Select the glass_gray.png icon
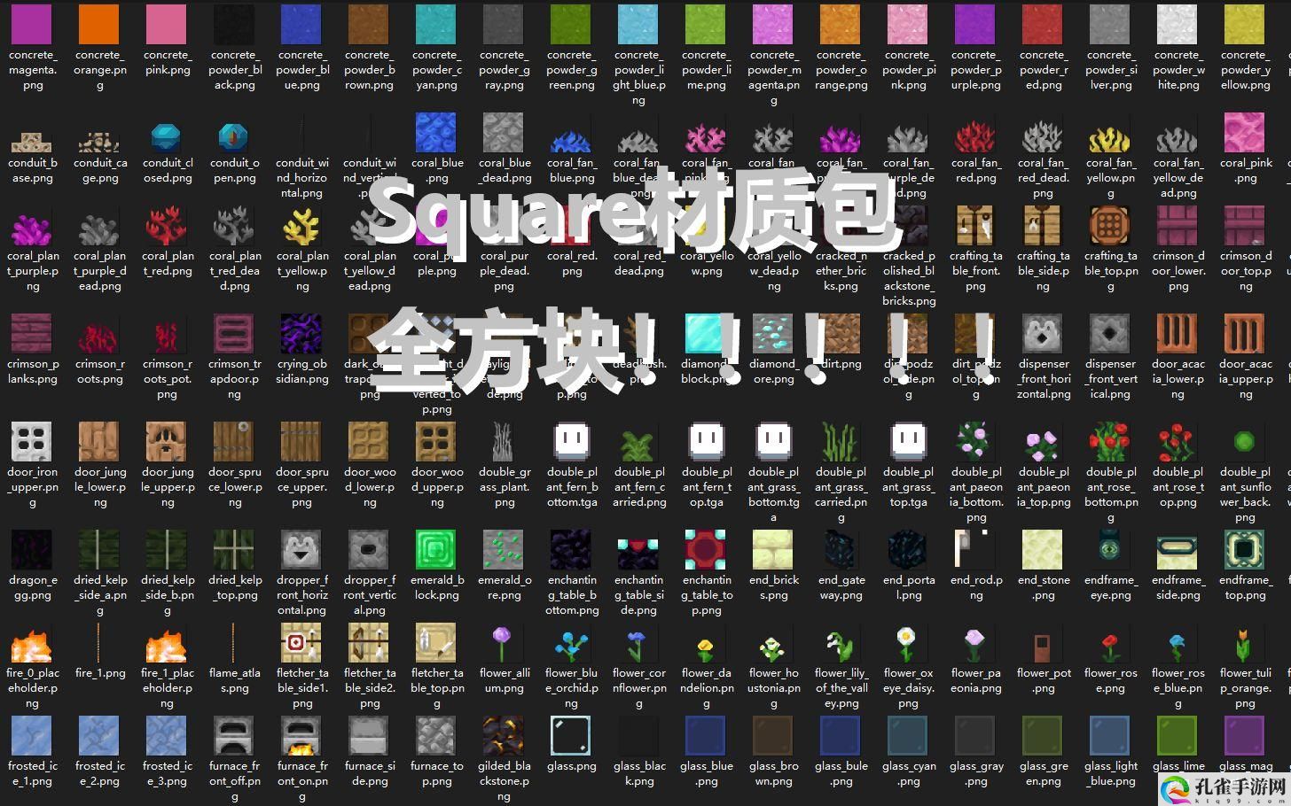 [975, 736]
